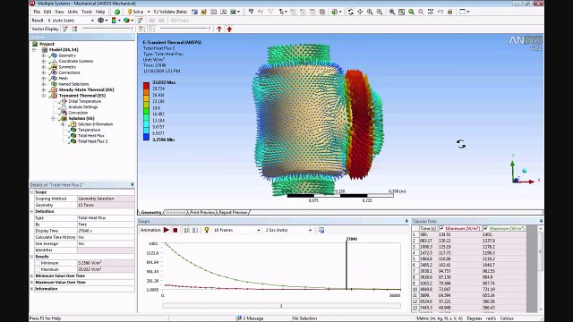Click the red uniform vector length arrow
Viewport: 573px width, 322px height.
click(219, 29)
